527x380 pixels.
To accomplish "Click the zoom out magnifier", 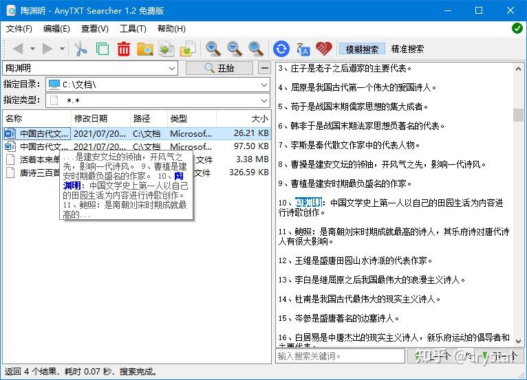I will pos(234,49).
